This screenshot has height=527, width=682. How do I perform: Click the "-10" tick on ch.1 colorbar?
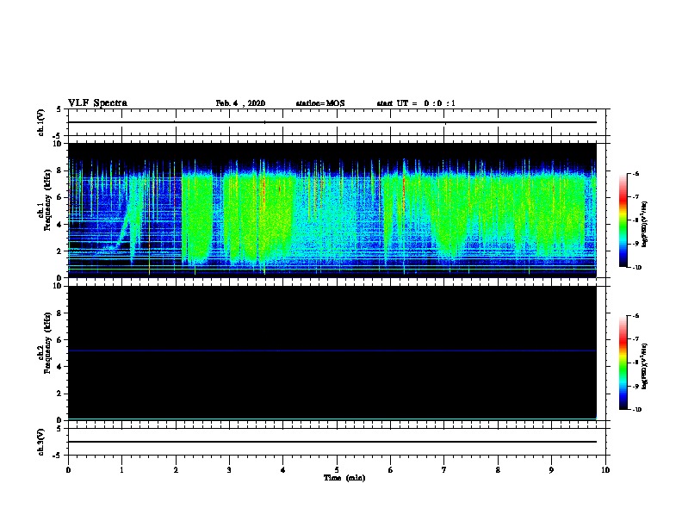pyautogui.click(x=636, y=268)
